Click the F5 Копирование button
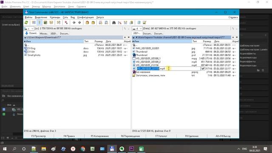 point(100,136)
